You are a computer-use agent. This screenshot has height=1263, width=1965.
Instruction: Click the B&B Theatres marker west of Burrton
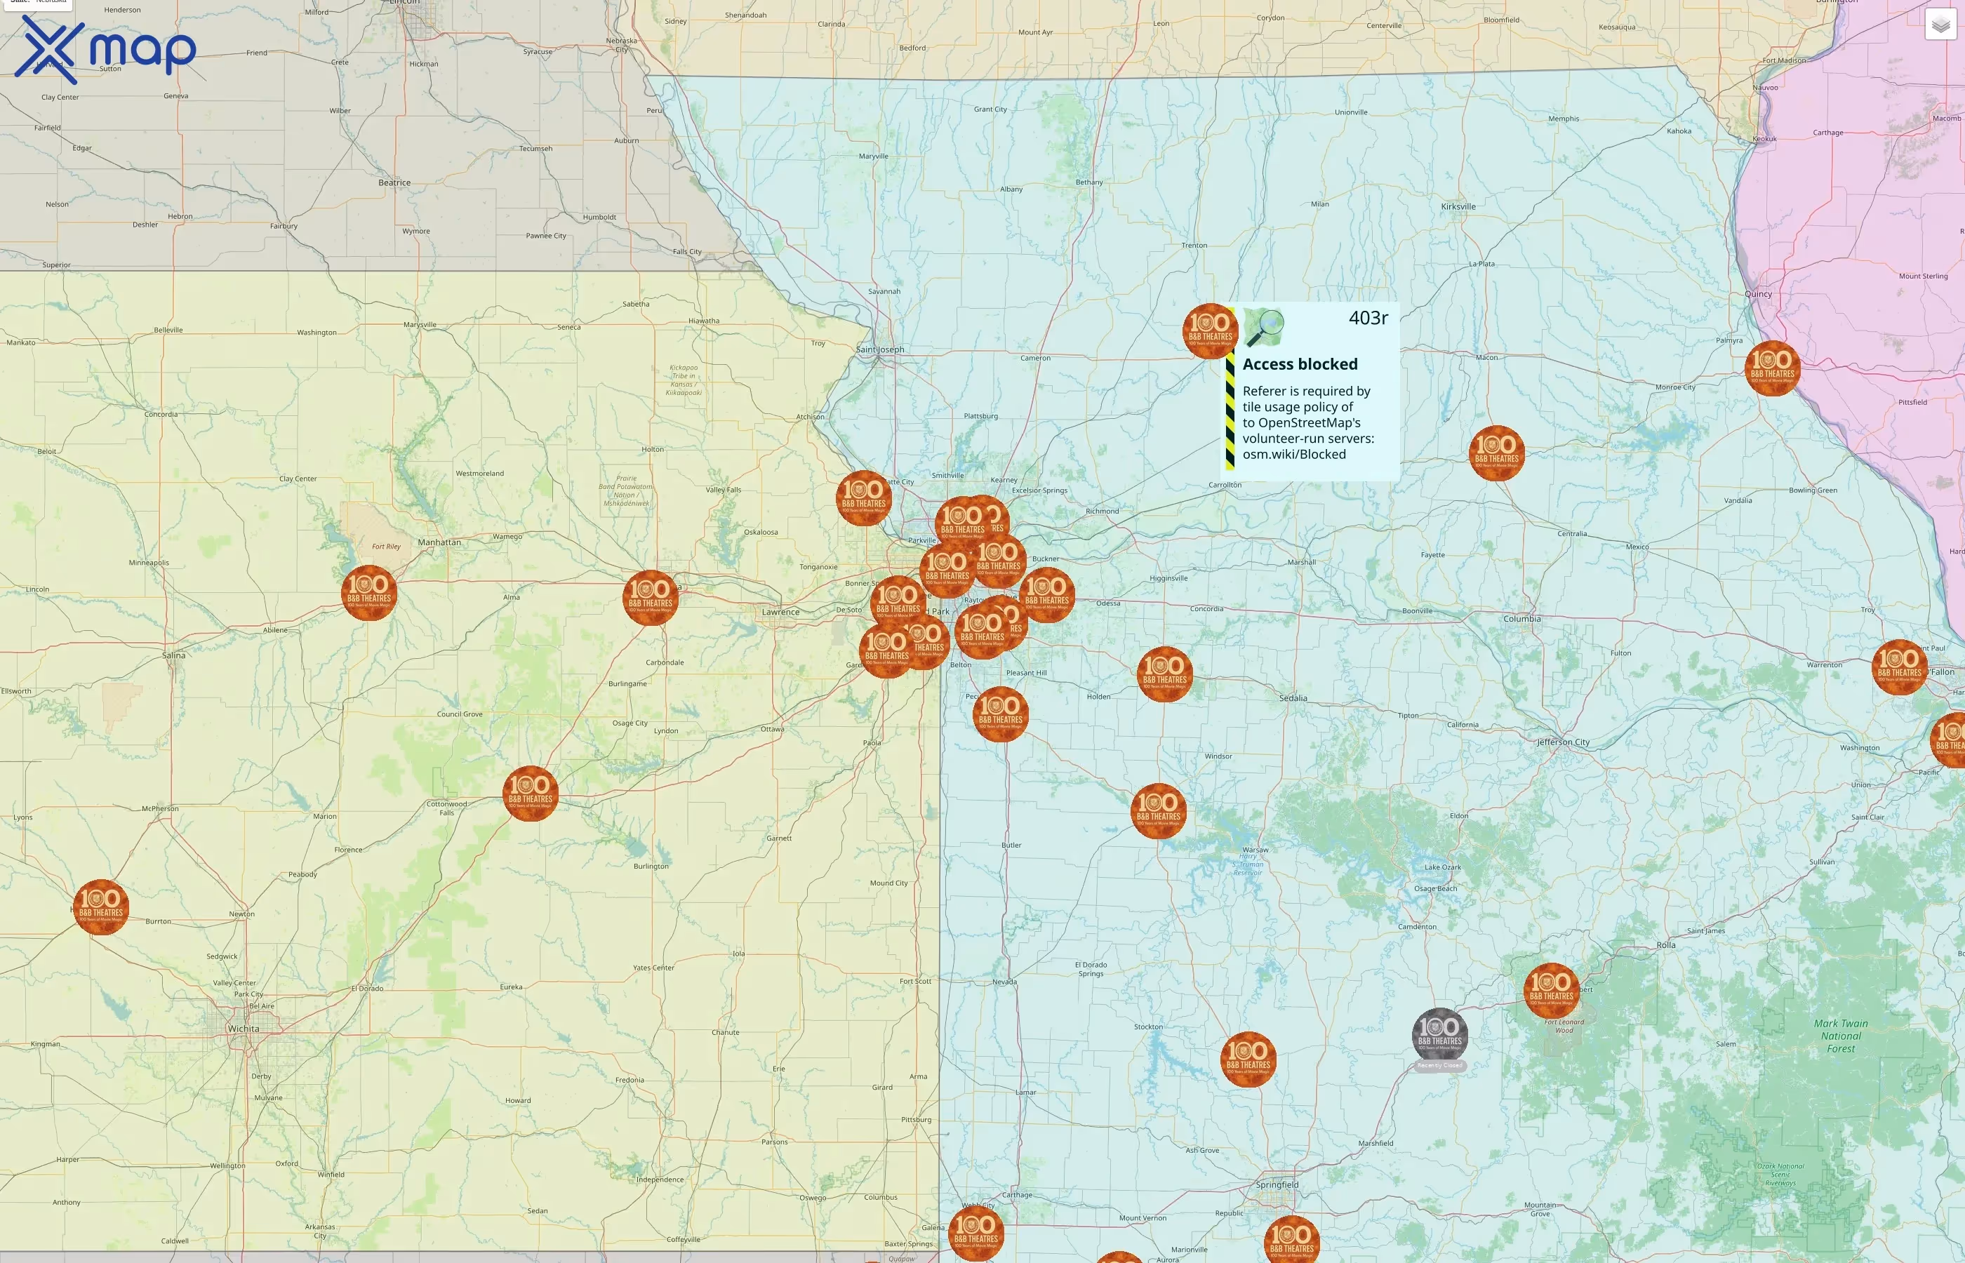click(x=101, y=907)
